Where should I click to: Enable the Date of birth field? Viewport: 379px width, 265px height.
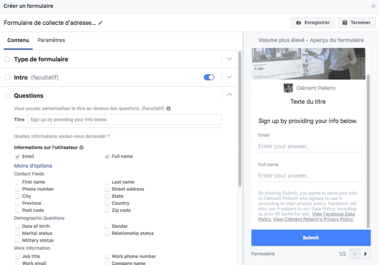point(18,226)
